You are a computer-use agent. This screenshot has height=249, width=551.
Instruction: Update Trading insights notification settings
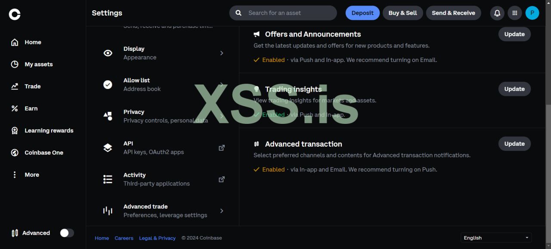[x=514, y=89]
